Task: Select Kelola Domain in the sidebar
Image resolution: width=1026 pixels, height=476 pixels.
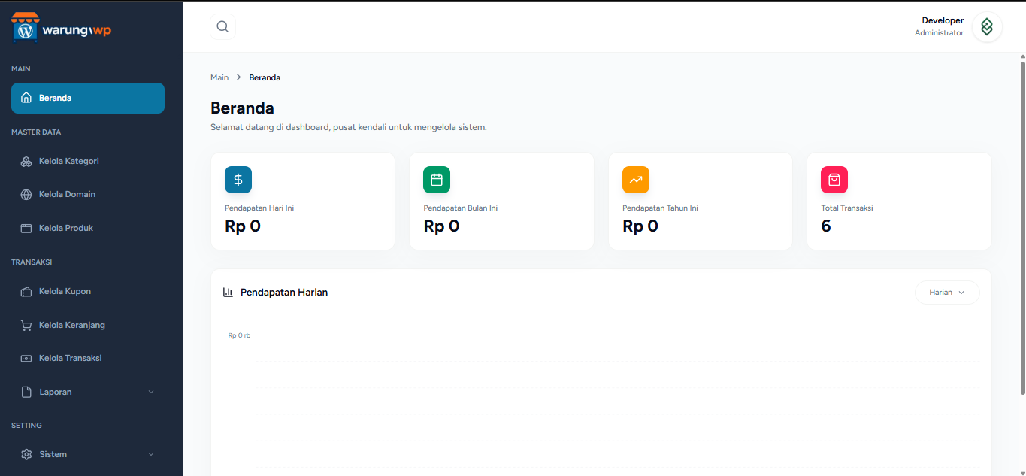Action: click(x=67, y=194)
